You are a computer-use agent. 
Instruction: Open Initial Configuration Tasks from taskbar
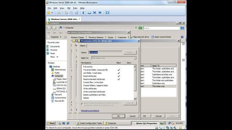90,123
